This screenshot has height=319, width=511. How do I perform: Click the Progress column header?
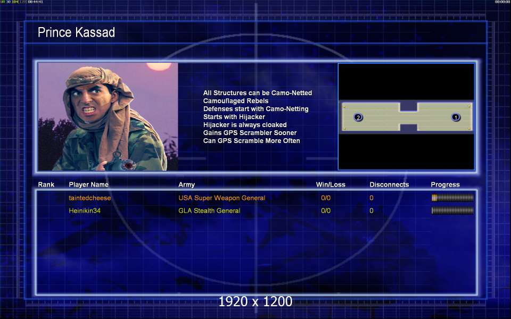(445, 184)
